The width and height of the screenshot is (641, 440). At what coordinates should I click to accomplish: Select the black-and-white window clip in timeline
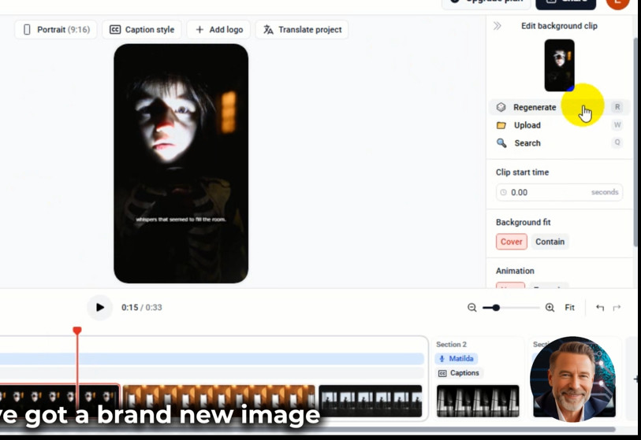[x=371, y=401]
